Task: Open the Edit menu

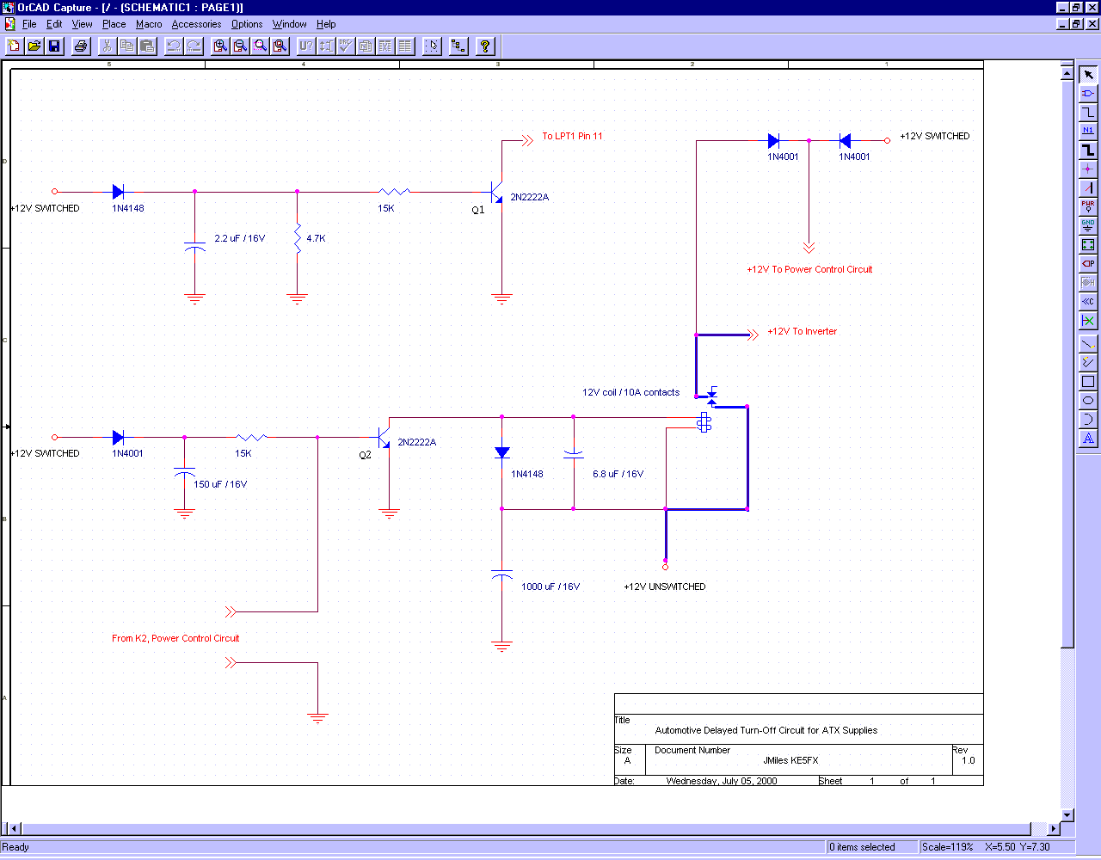Action: click(x=54, y=24)
